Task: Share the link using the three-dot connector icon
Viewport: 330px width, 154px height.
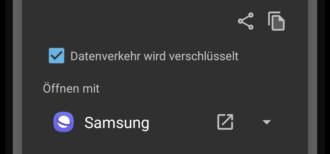Action: 246,21
